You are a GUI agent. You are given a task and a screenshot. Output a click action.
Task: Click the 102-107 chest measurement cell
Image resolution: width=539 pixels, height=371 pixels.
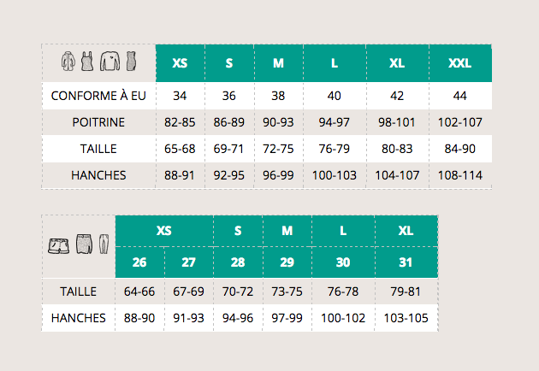[x=460, y=122]
